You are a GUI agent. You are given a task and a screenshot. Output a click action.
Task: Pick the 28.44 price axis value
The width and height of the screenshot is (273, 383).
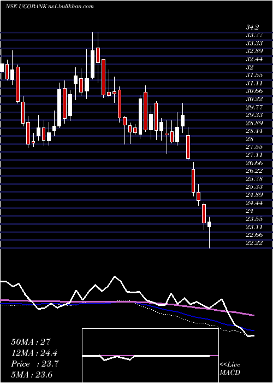254,131
